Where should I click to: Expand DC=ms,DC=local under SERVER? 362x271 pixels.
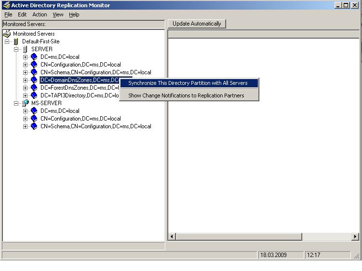(x=25, y=57)
